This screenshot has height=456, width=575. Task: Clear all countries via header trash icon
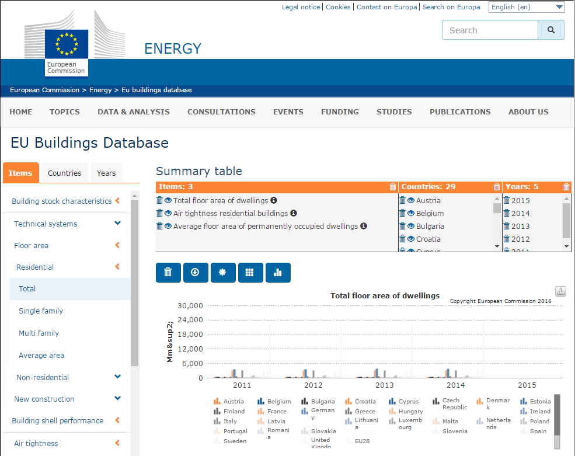pos(497,187)
